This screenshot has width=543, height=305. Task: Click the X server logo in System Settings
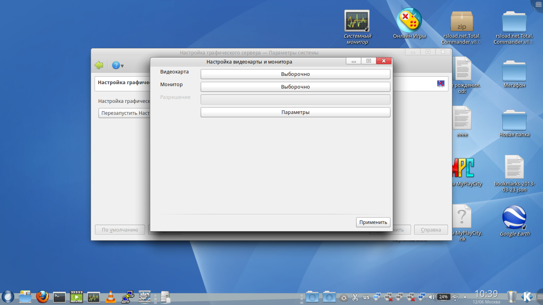tap(440, 83)
